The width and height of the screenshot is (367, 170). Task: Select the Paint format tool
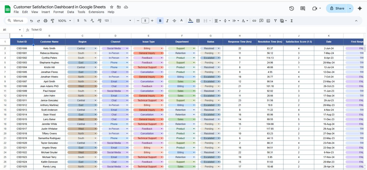tap(52, 21)
